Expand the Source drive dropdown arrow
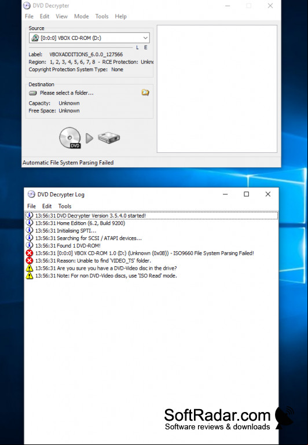The width and height of the screenshot is (308, 445). tap(145, 38)
